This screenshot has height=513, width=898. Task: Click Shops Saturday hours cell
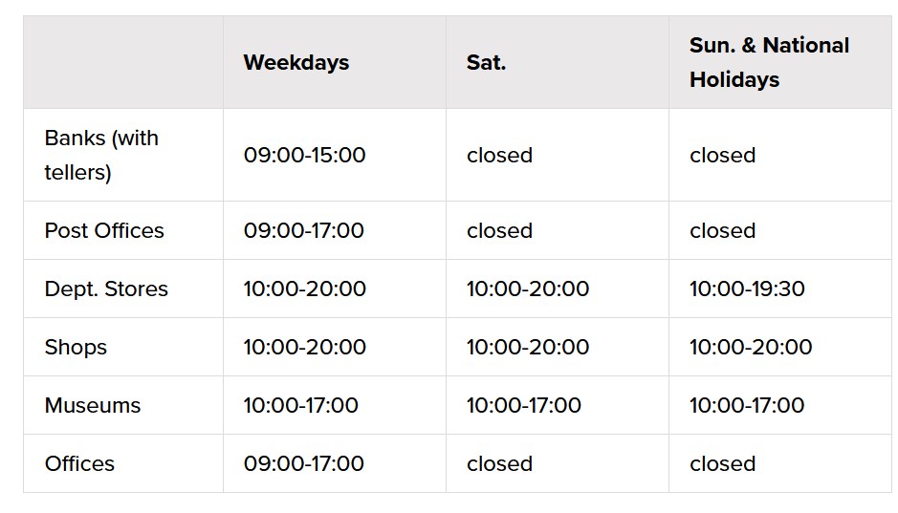coord(528,348)
